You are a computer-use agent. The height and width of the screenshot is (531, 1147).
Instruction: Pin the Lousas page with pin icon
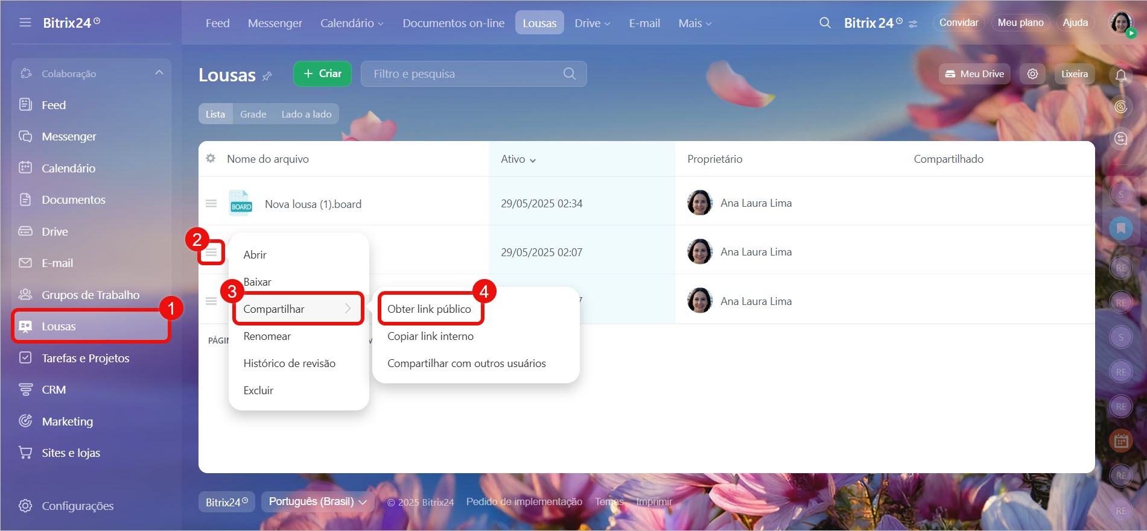[x=267, y=76]
